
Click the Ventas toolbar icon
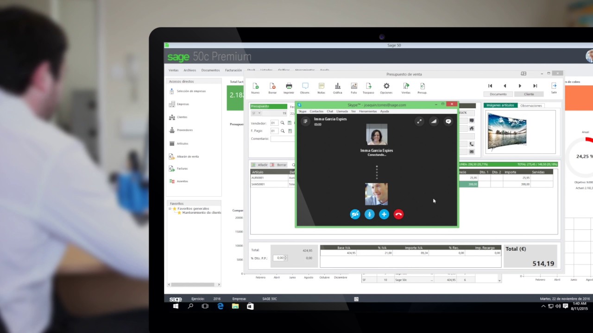(x=406, y=86)
